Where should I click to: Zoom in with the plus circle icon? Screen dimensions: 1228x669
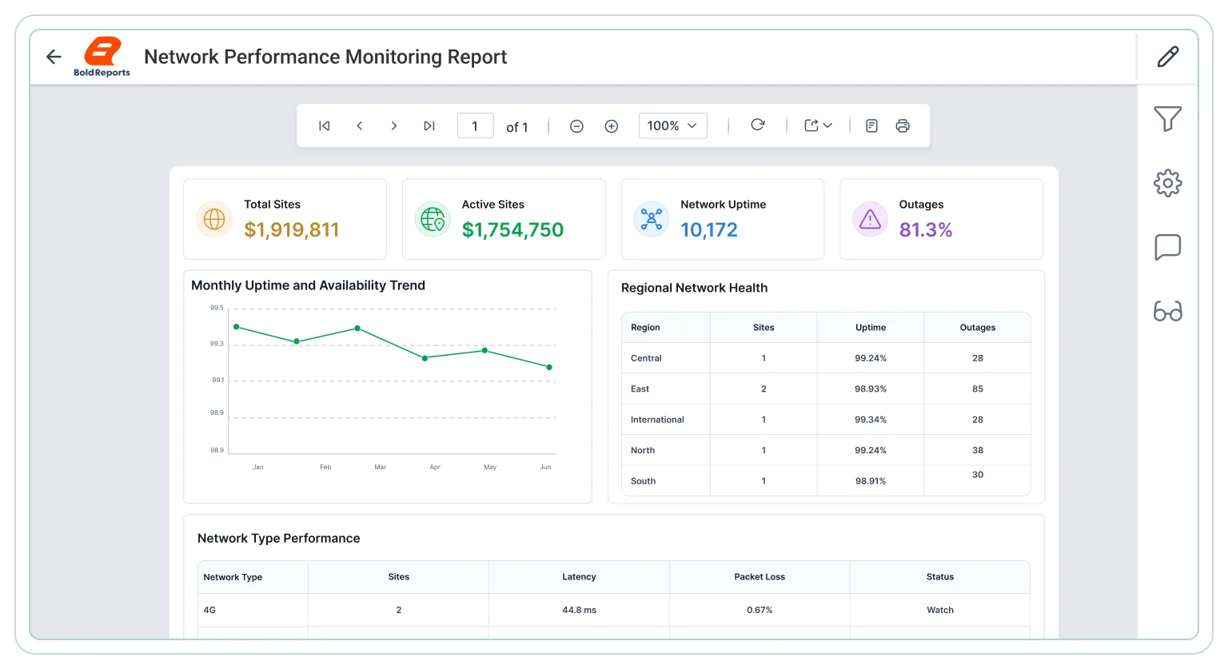612,126
